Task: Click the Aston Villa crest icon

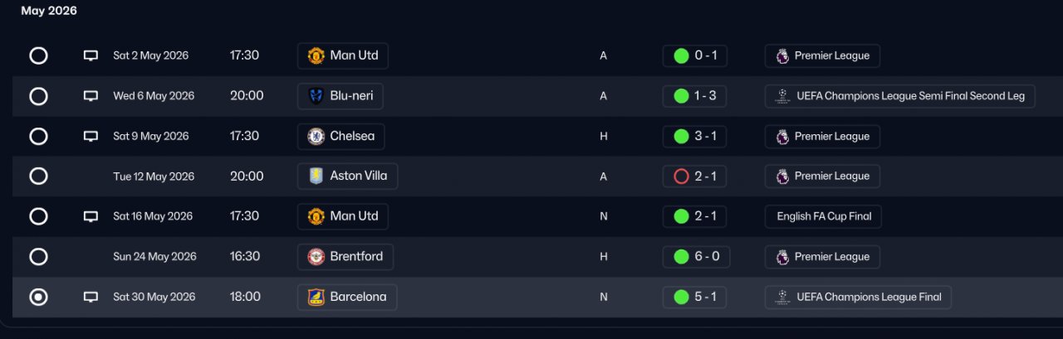Action: pyautogui.click(x=316, y=176)
